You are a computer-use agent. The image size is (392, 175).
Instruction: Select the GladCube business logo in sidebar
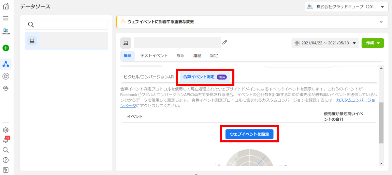(6, 32)
